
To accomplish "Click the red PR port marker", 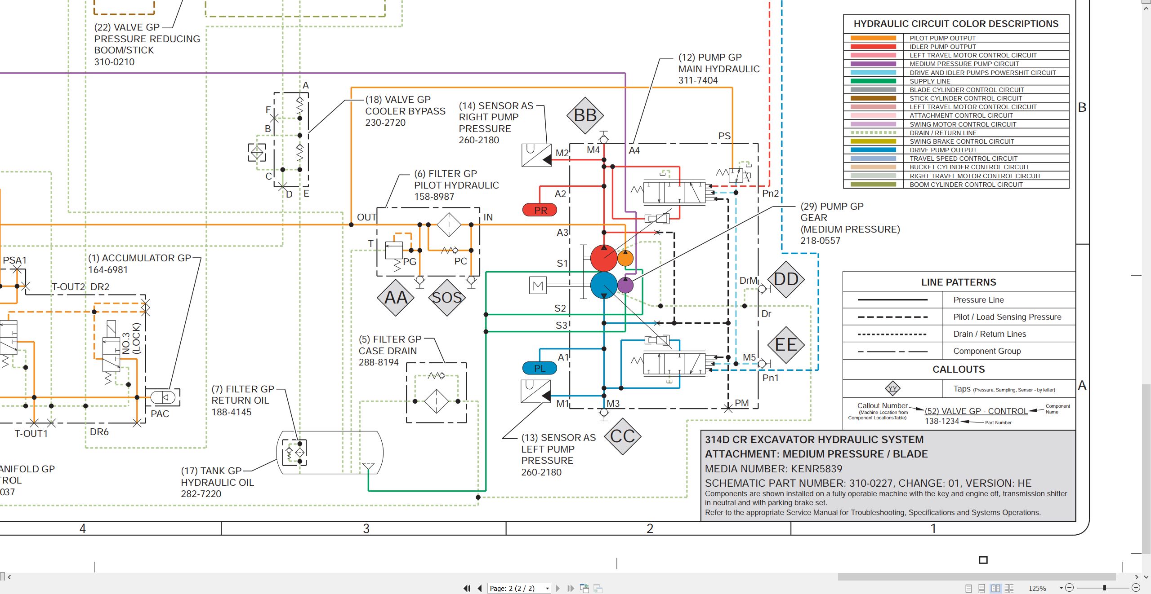I will pyautogui.click(x=540, y=210).
